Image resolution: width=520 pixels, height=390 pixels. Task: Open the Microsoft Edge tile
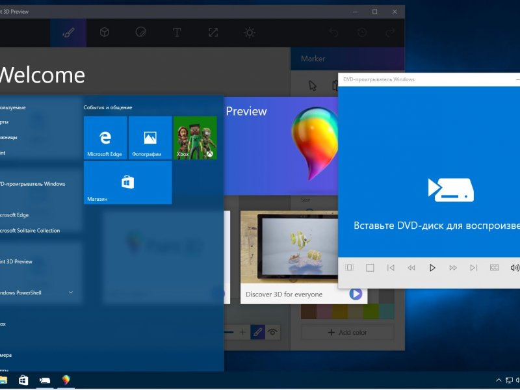(x=105, y=138)
